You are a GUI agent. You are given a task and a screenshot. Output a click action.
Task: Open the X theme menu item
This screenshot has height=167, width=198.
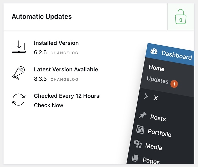[156, 98]
